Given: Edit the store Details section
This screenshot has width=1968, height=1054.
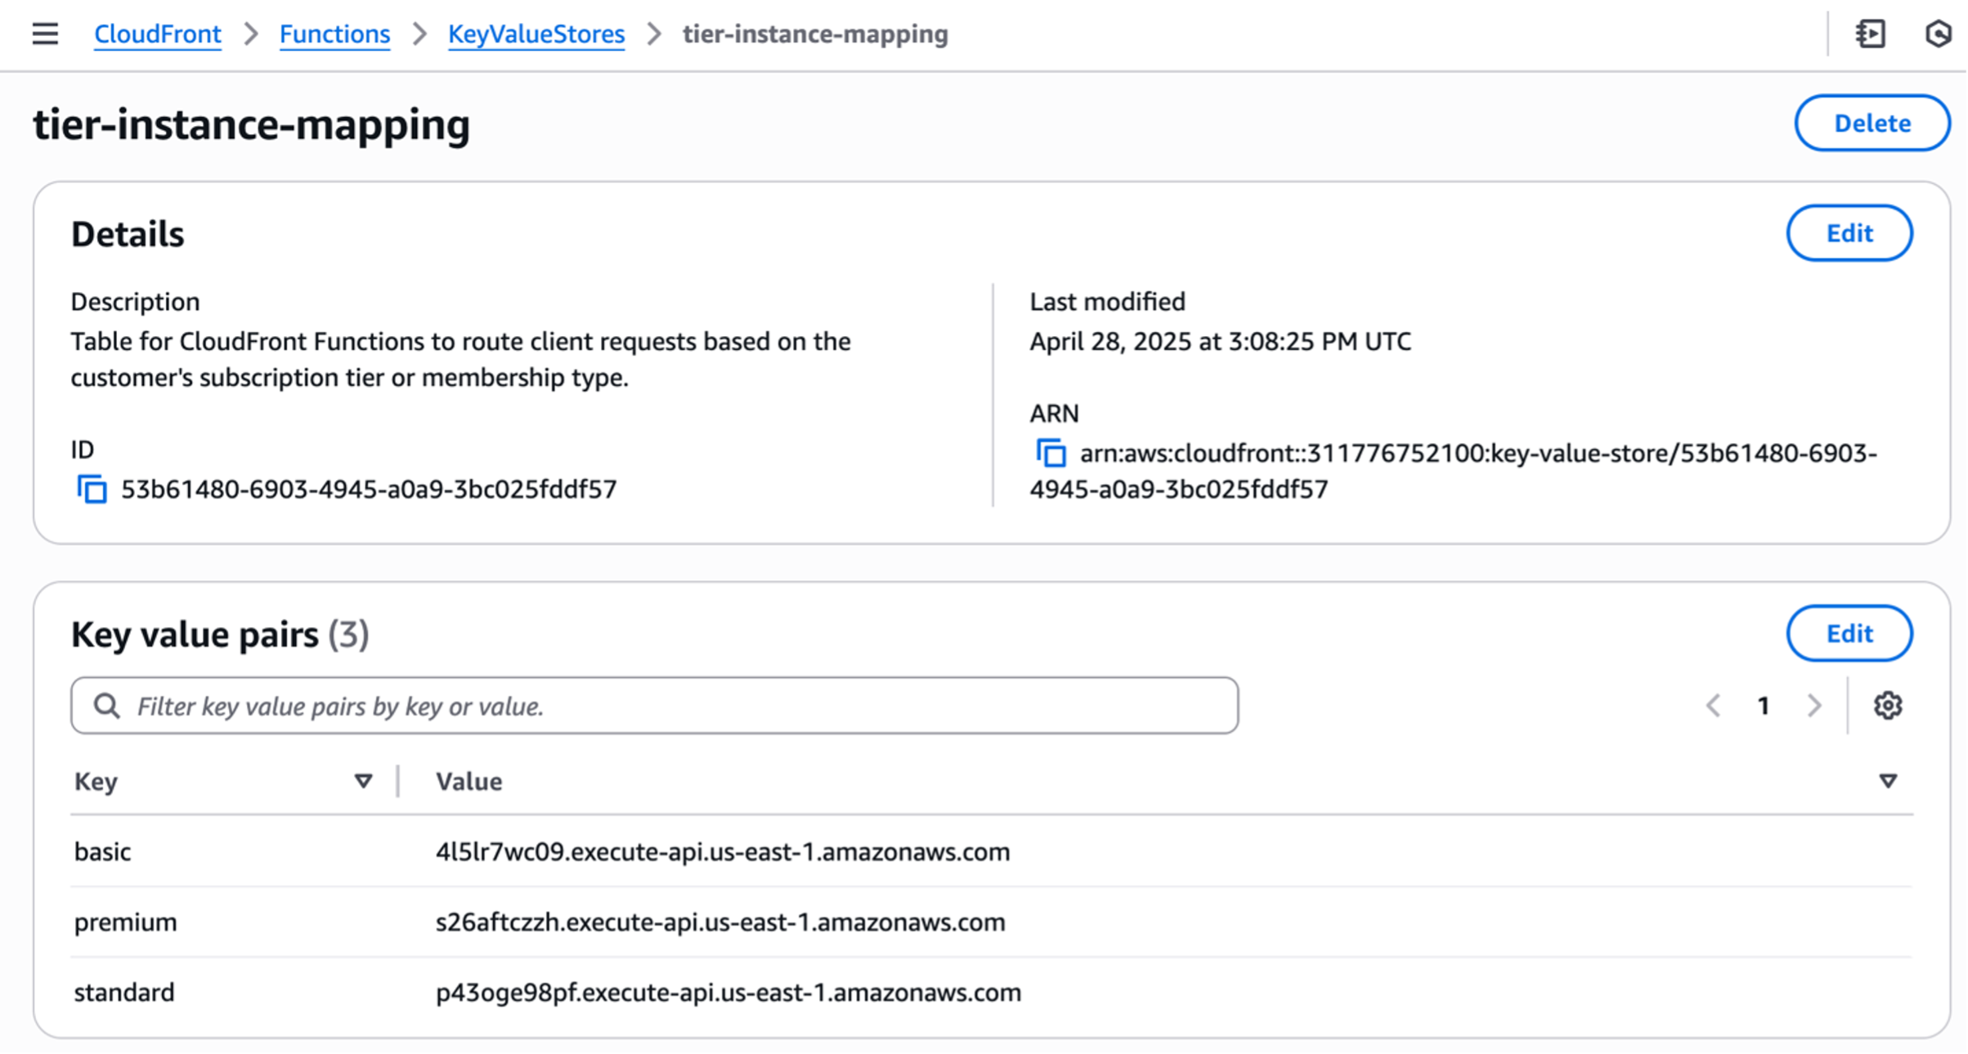Looking at the screenshot, I should (1849, 233).
